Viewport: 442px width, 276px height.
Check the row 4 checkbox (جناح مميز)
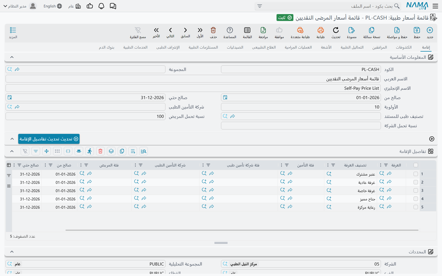point(416,199)
